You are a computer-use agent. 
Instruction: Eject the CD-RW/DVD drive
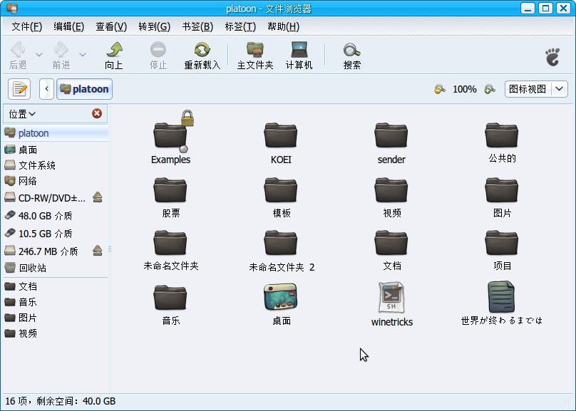tap(98, 197)
